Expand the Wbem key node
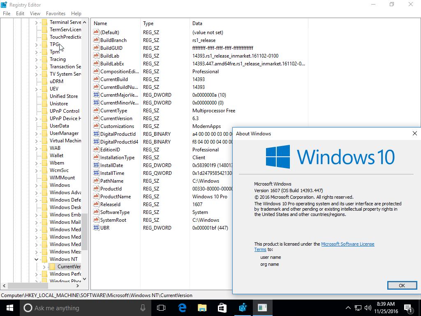 click(x=36, y=163)
